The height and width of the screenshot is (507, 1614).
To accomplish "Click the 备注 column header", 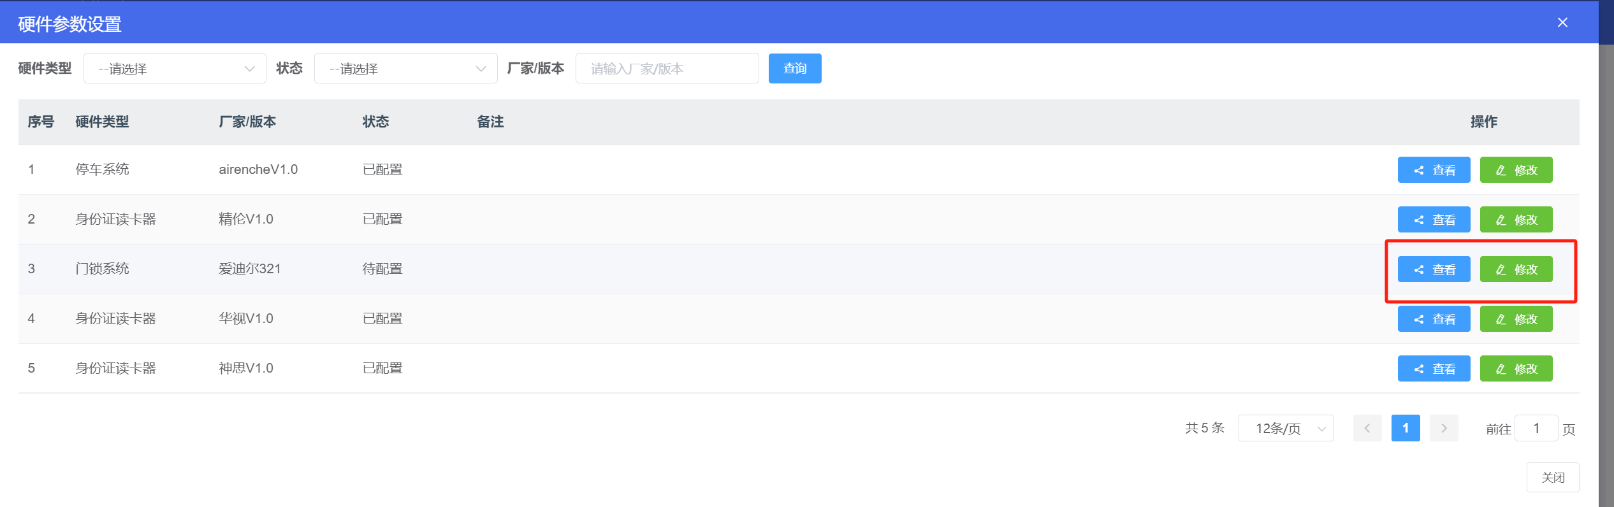I will coord(490,122).
